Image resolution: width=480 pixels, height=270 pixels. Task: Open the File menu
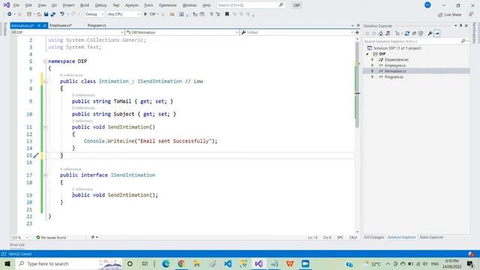point(16,5)
